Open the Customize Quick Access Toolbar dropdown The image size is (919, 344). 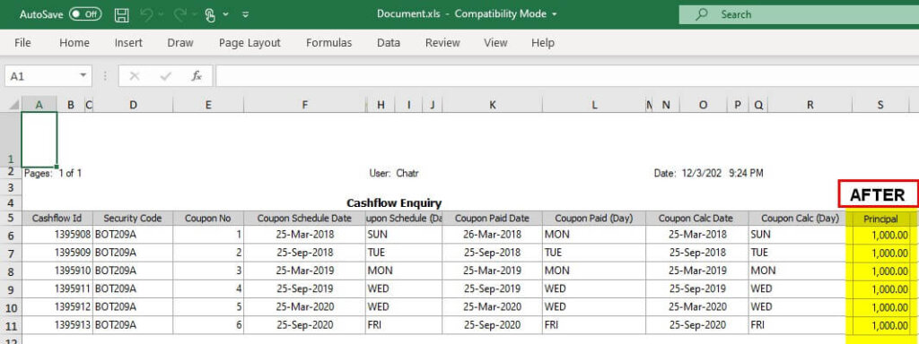(x=245, y=14)
